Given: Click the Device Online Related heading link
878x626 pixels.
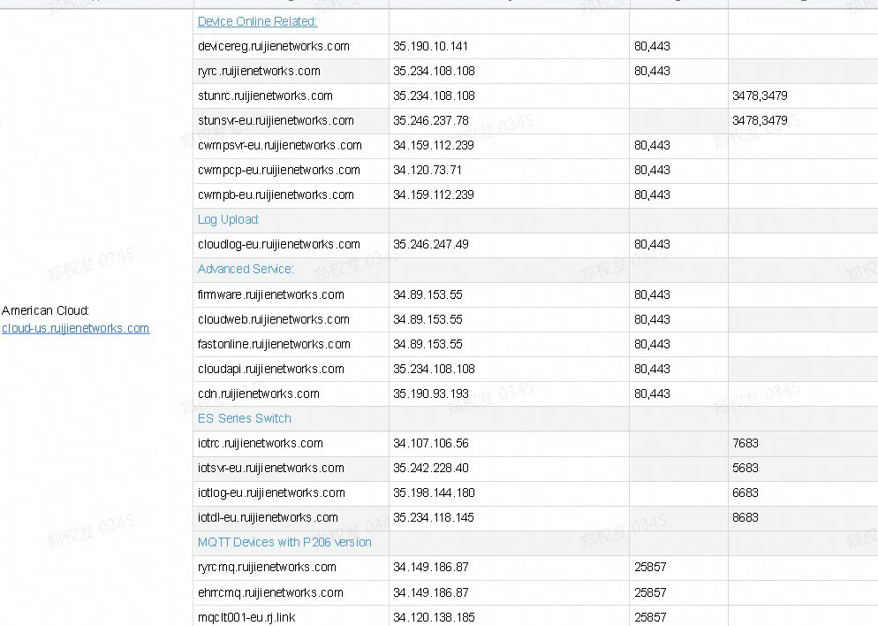Looking at the screenshot, I should 257,21.
